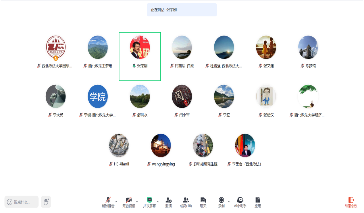Image resolution: width=364 pixels, height=213 pixels.
Task: Start recording with the 录制 icon
Action: coord(221,200)
